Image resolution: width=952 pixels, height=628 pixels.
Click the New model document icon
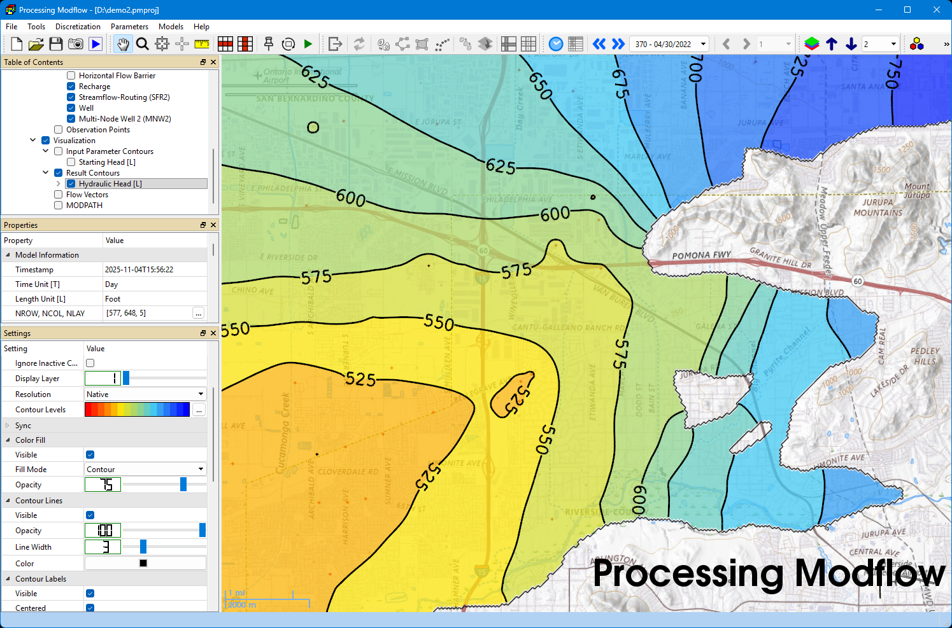coord(17,44)
